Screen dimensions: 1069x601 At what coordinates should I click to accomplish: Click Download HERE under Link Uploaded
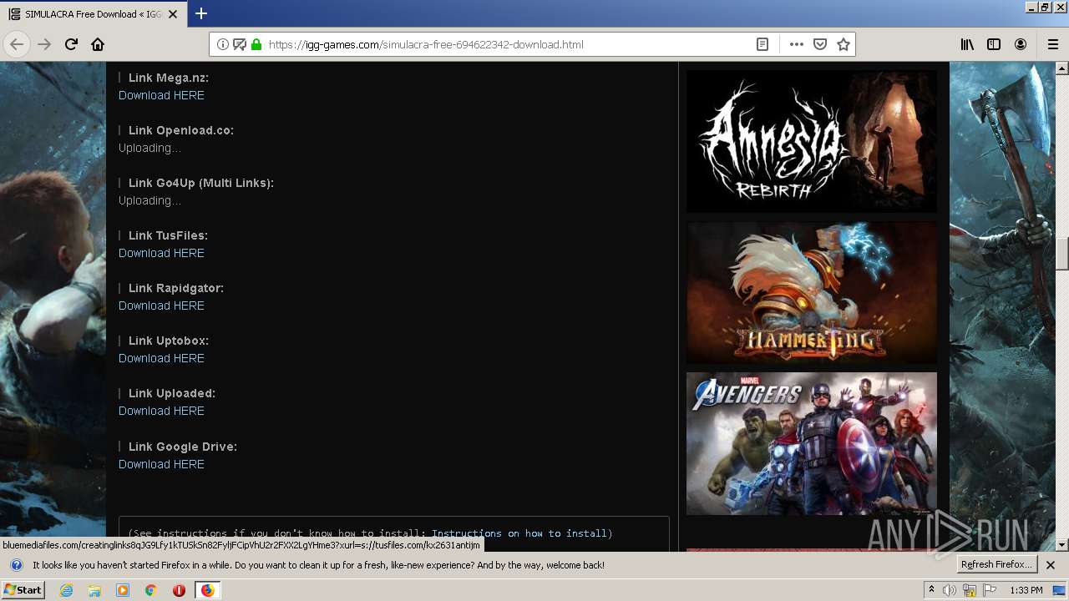coord(161,411)
